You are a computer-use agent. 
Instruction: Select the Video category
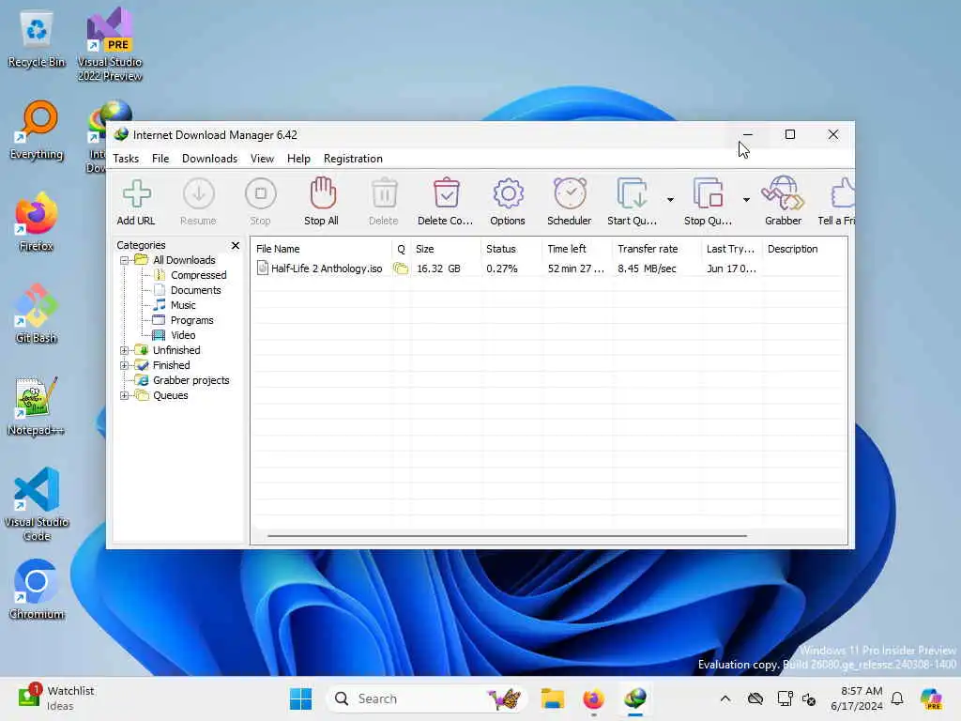(183, 335)
